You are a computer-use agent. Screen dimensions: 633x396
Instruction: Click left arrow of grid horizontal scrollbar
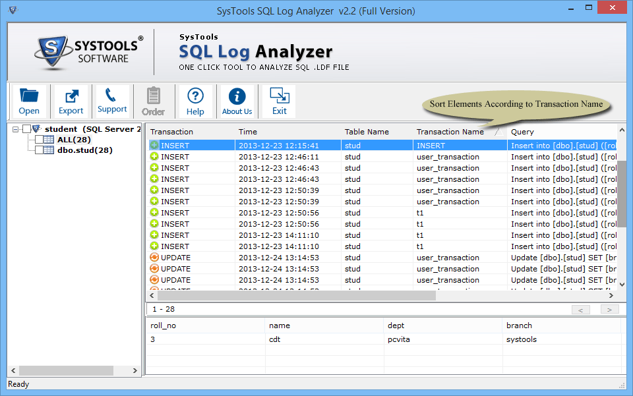pyautogui.click(x=152, y=296)
